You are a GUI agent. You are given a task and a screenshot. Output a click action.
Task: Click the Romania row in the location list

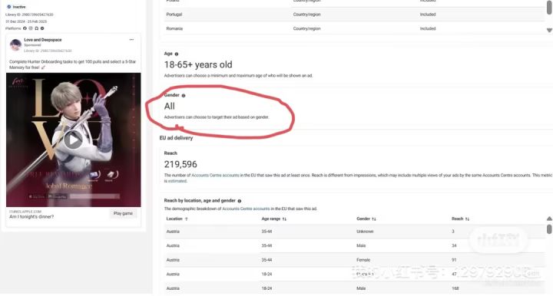point(354,28)
